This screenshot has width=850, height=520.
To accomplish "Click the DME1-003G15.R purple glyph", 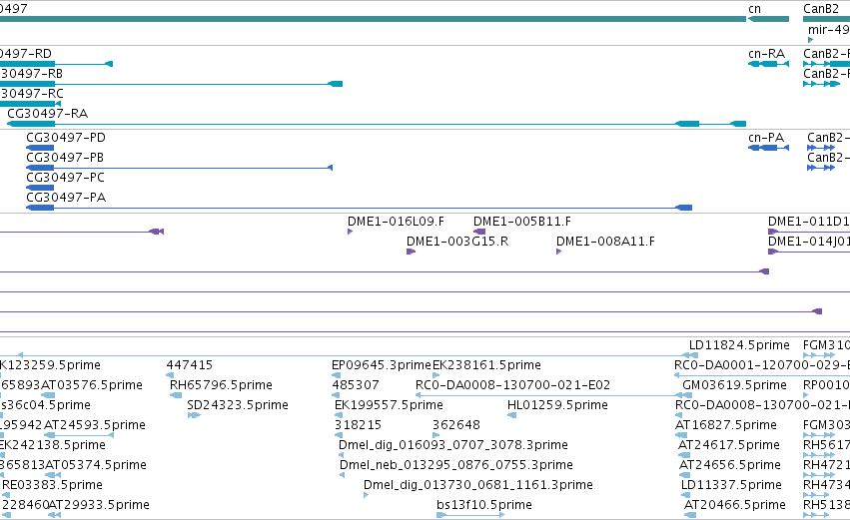I will coord(411,252).
